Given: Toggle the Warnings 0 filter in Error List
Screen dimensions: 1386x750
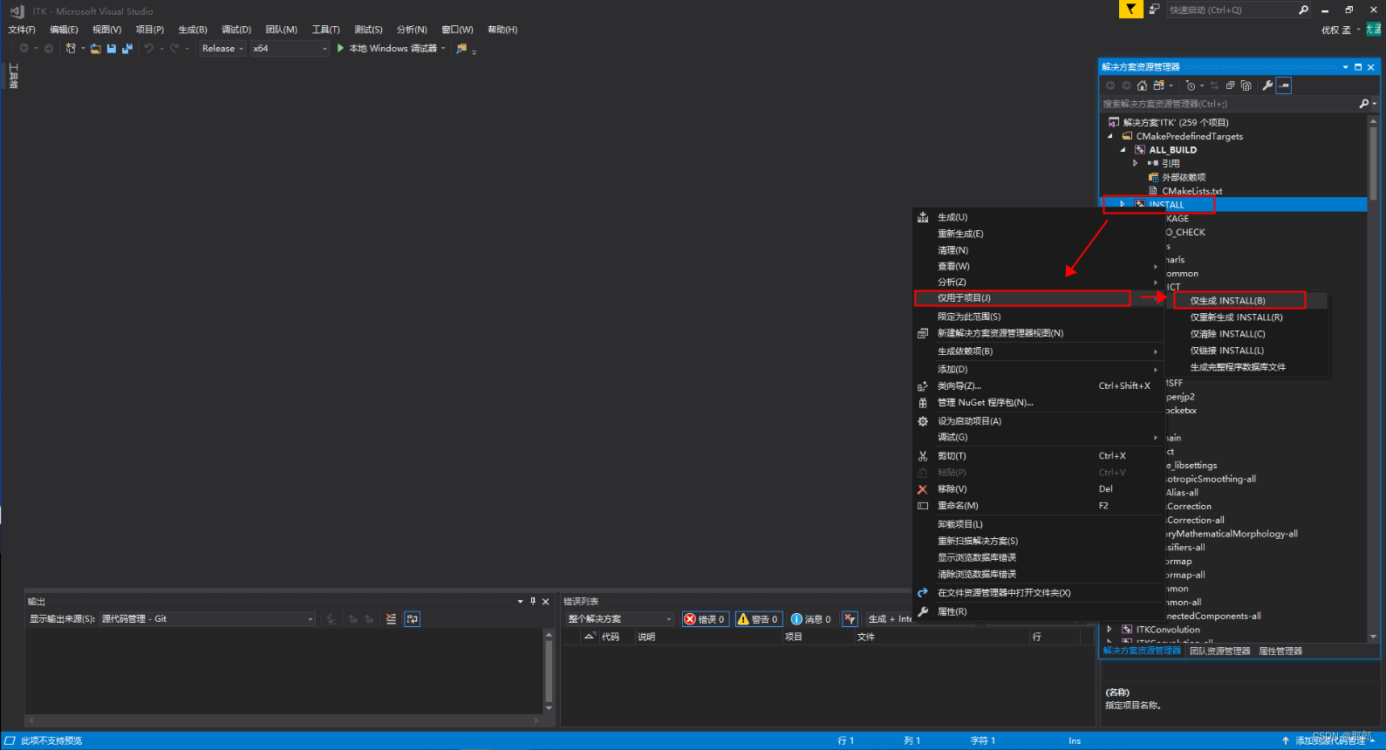Looking at the screenshot, I should [x=758, y=619].
